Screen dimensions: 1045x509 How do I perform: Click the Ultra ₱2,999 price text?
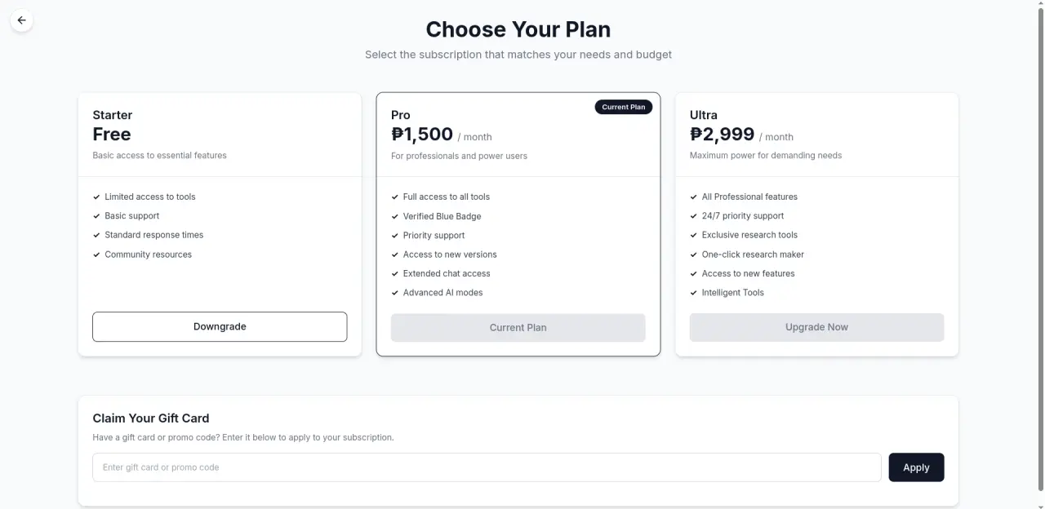point(723,135)
